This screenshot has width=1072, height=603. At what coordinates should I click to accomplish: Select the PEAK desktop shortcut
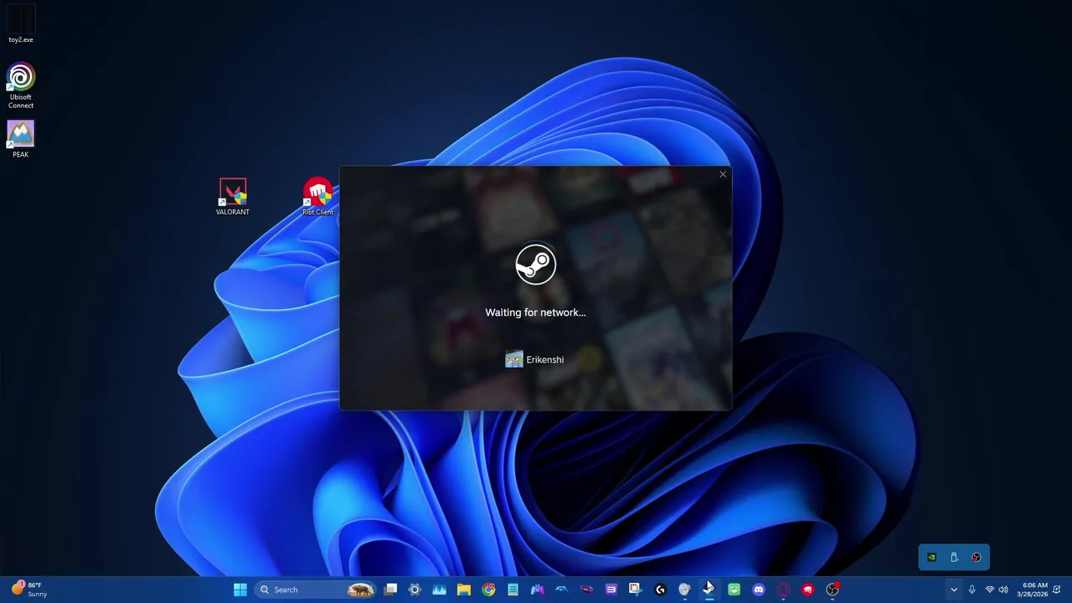point(21,139)
